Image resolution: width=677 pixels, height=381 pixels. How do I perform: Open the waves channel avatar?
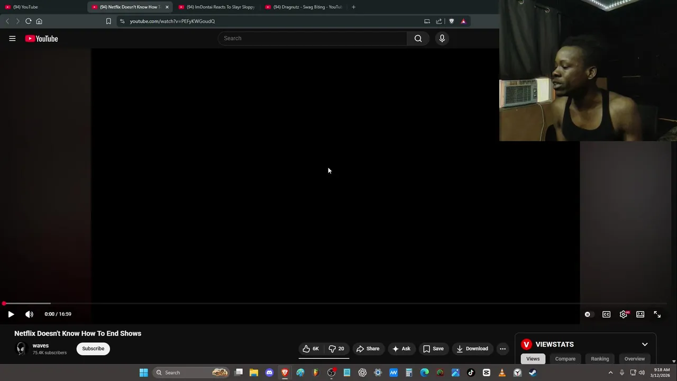click(x=21, y=349)
